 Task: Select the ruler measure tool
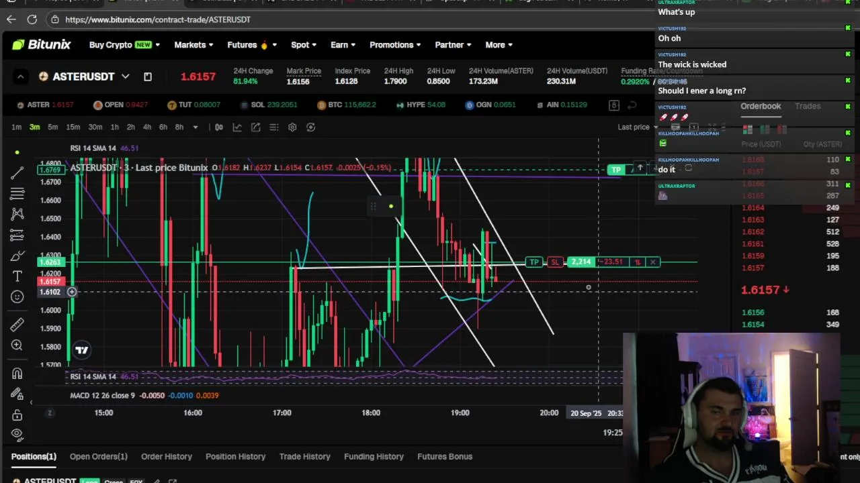tap(17, 325)
